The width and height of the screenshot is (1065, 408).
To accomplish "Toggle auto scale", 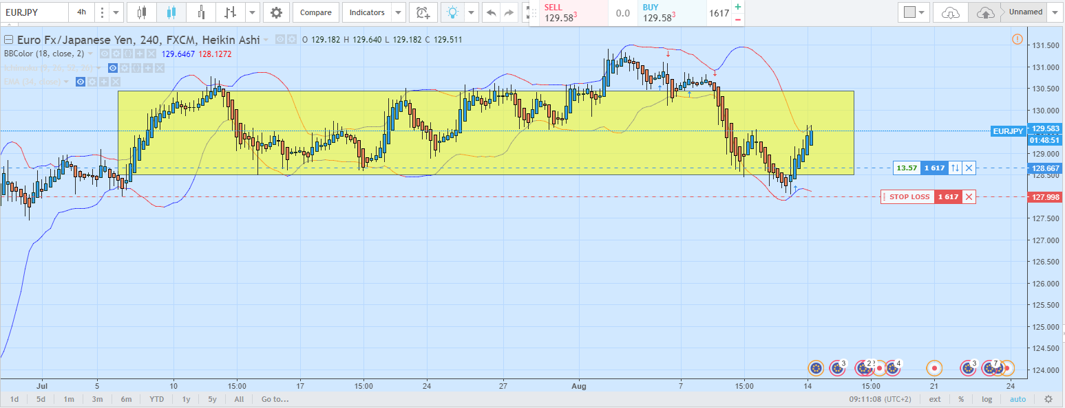I will click(x=1017, y=399).
